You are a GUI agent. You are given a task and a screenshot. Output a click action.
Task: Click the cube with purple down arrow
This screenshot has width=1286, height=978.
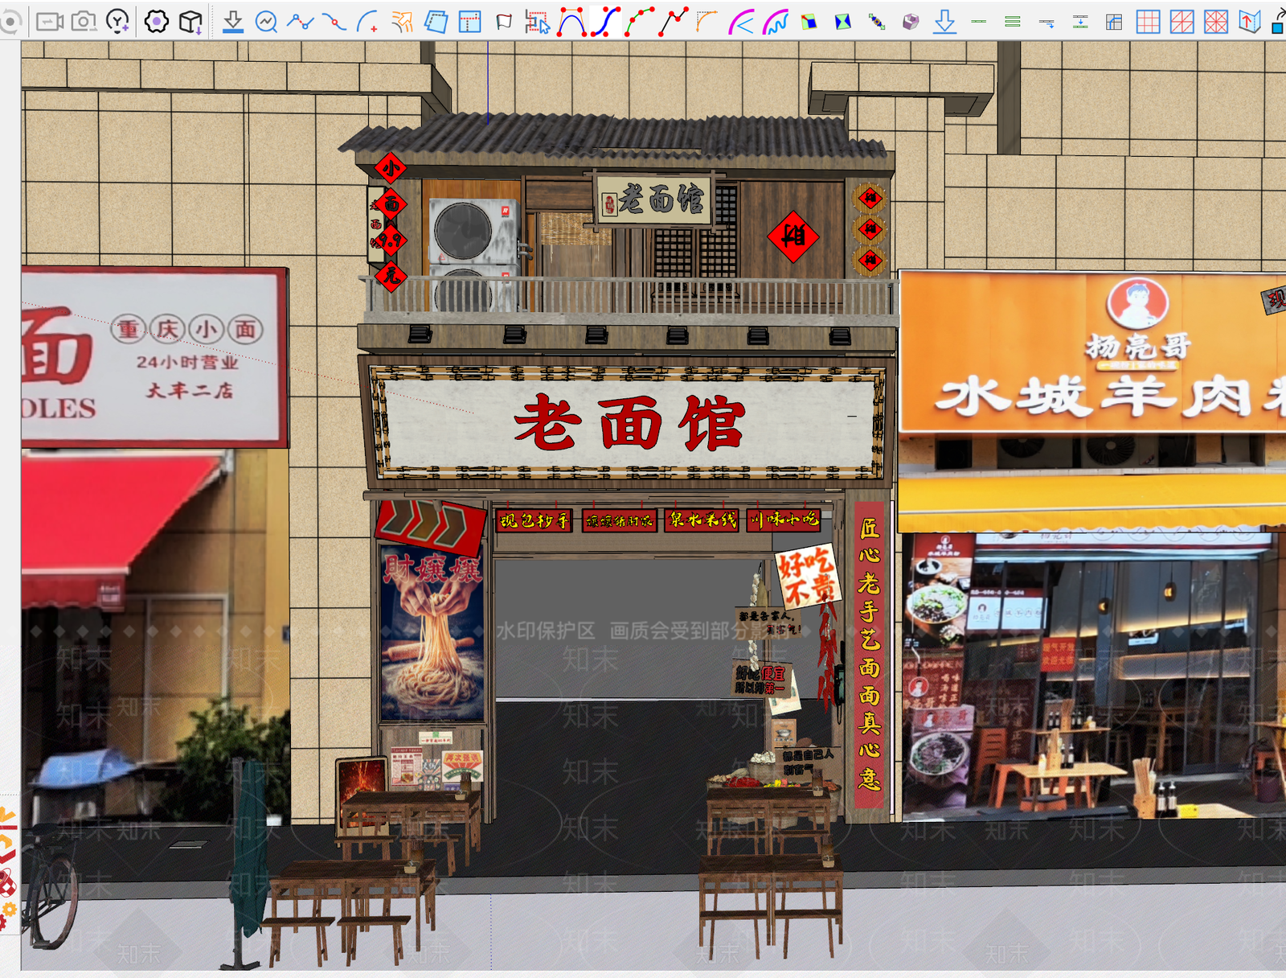(x=190, y=22)
